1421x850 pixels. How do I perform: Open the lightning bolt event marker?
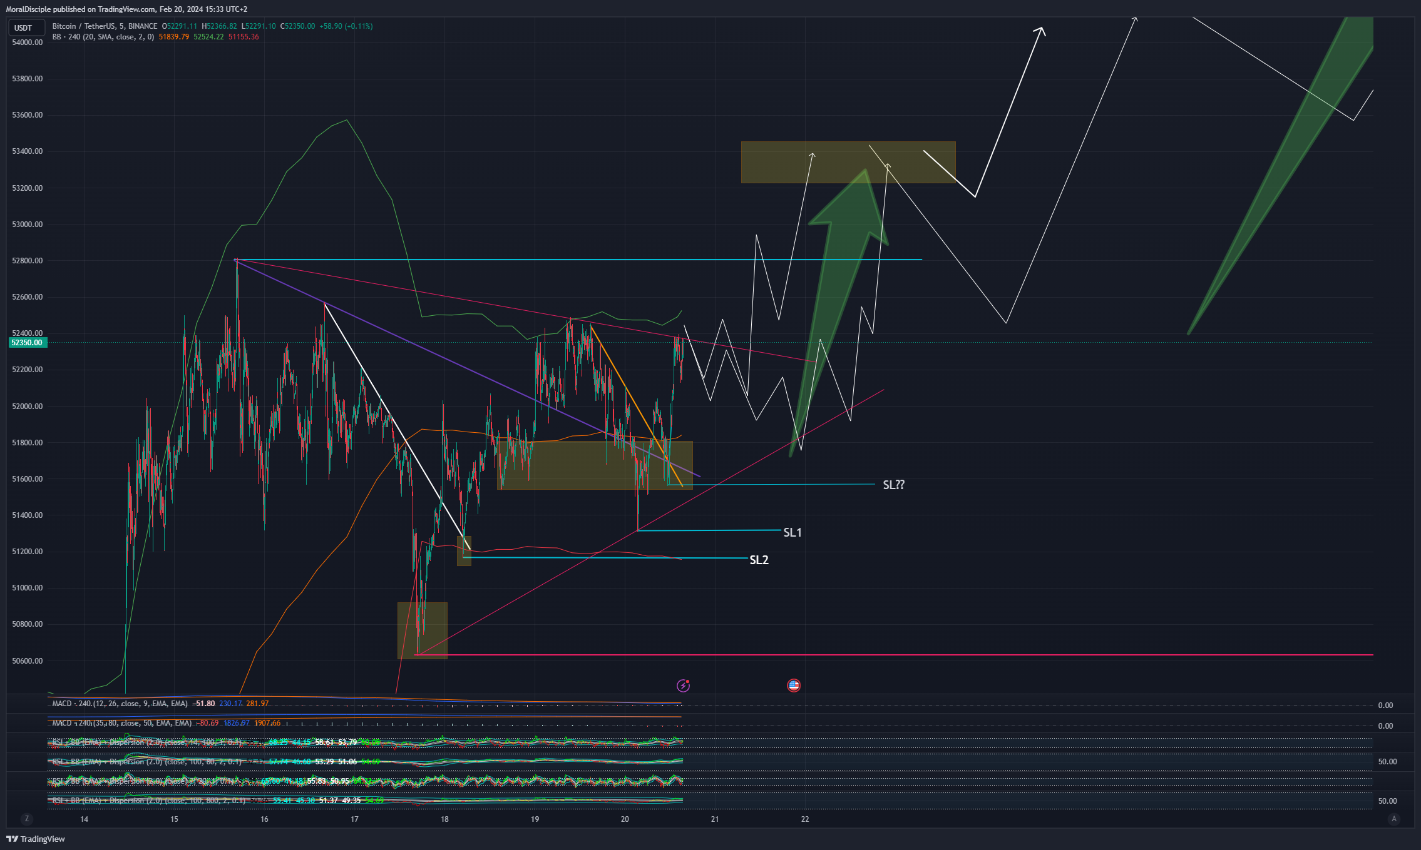(684, 686)
